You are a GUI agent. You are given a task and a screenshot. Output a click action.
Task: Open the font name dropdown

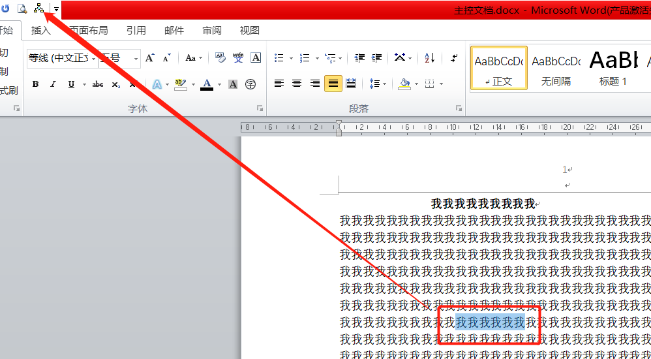93,59
